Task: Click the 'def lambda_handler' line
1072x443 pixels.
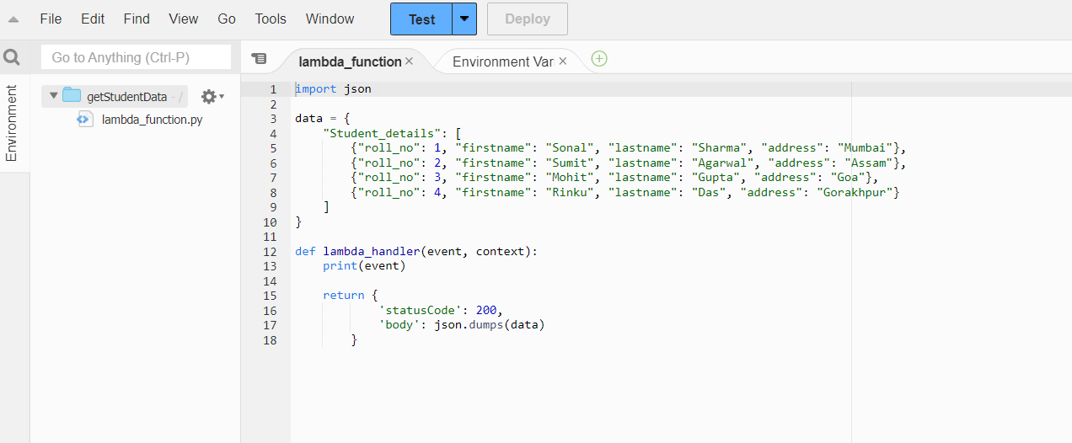Action: [x=416, y=251]
